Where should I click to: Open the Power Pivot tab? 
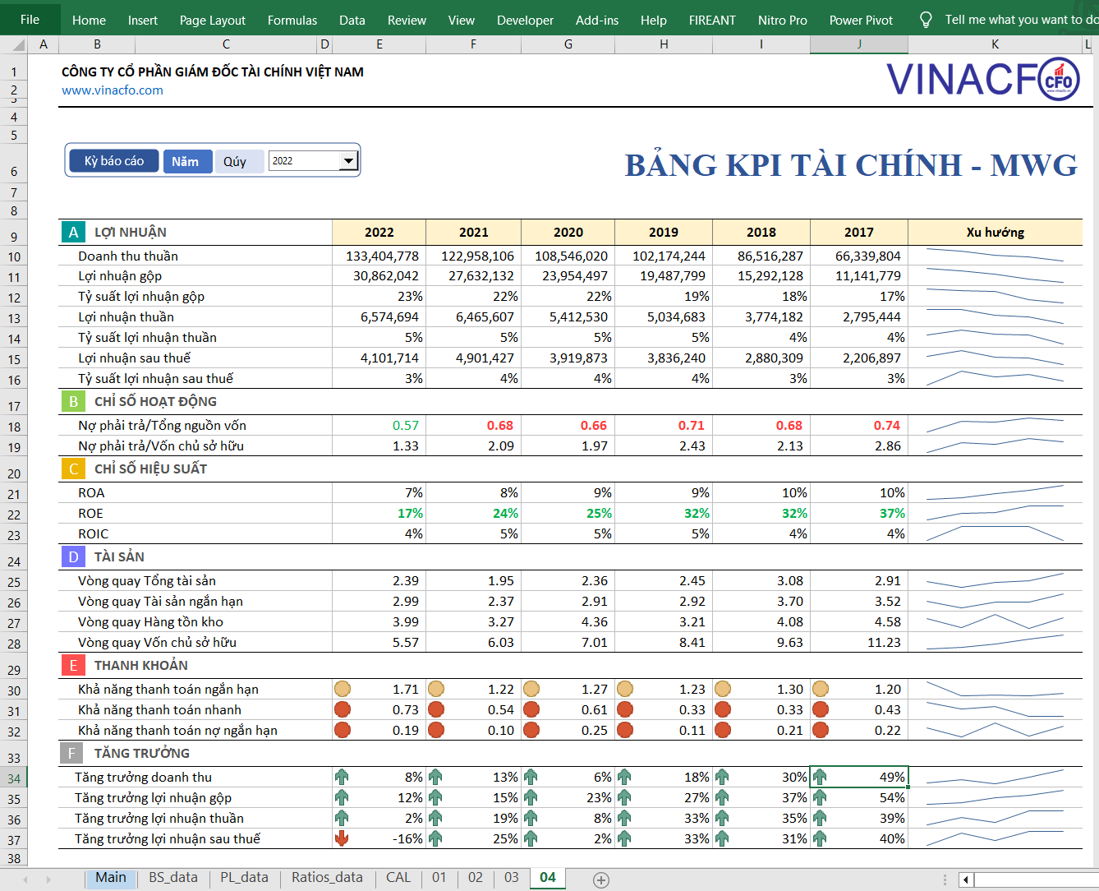[861, 20]
